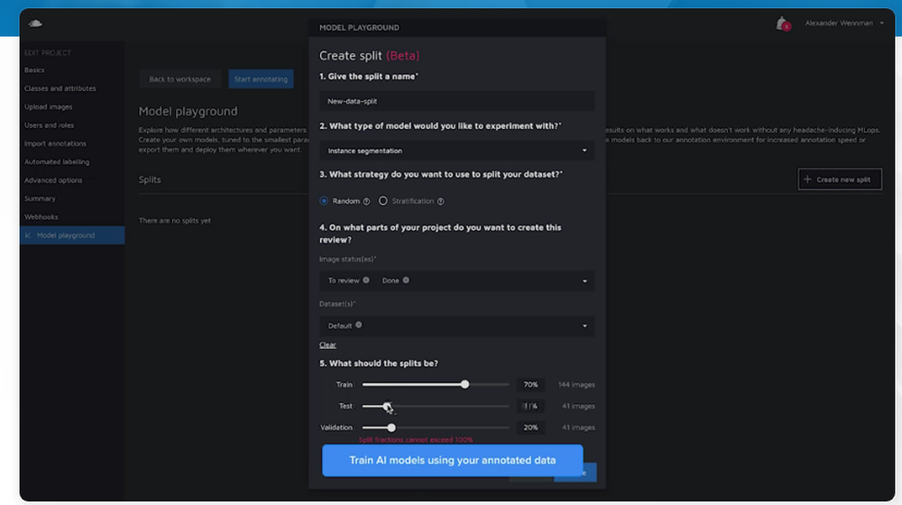Remove the Default dataset tag

pyautogui.click(x=359, y=325)
